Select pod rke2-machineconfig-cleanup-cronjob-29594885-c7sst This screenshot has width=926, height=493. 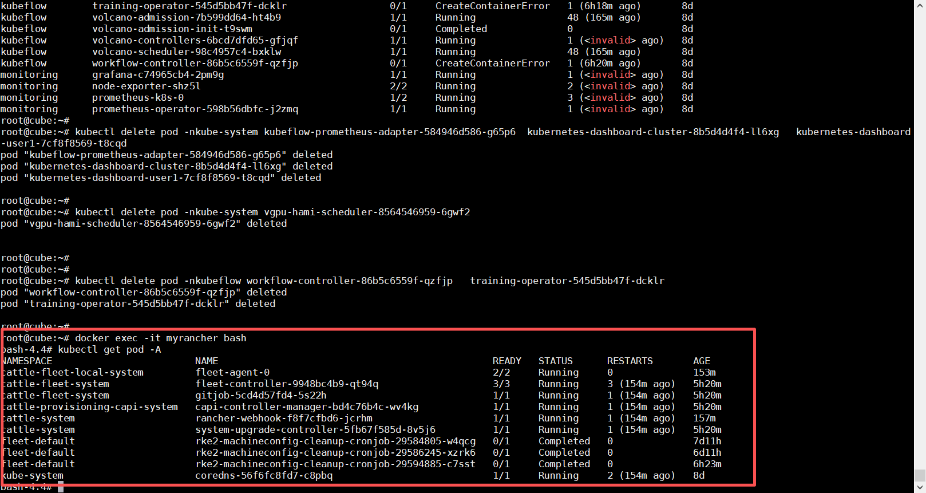pyautogui.click(x=335, y=464)
